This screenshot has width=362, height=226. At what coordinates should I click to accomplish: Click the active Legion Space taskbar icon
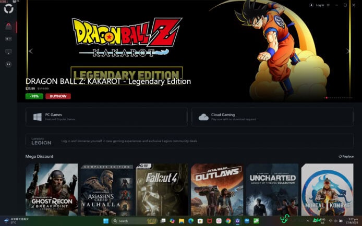point(237,221)
